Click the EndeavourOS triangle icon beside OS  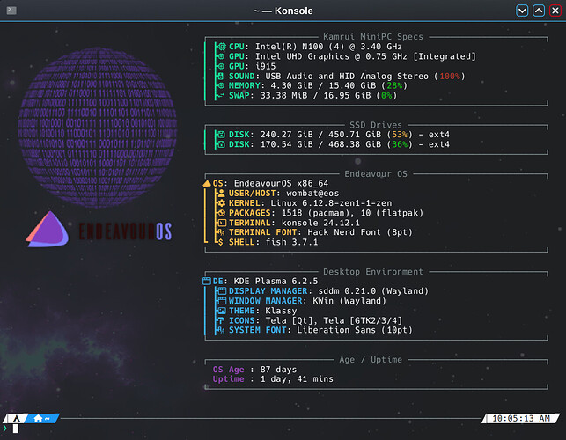coord(207,183)
